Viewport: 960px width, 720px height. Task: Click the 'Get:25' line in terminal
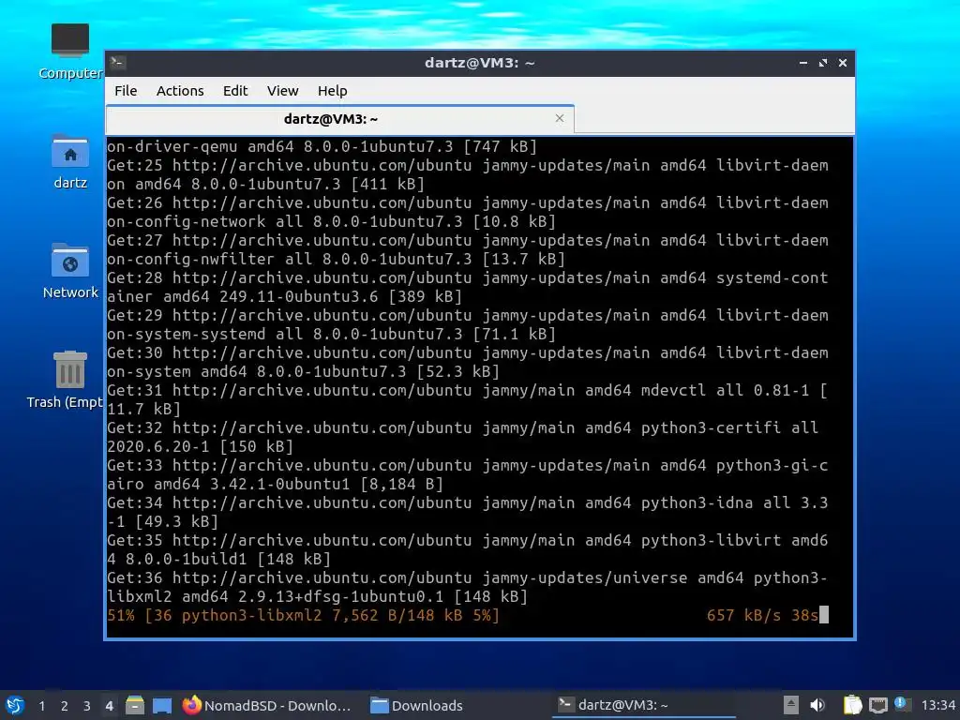tap(468, 174)
